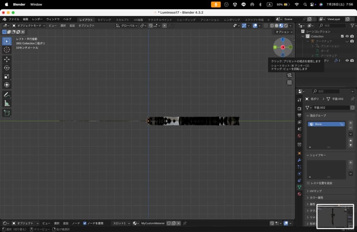Select the Measure tool
Viewport: 357px width, 232px height.
7,103
